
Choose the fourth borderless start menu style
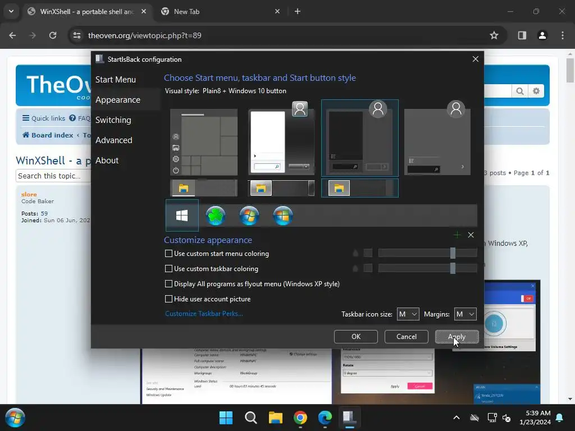[437, 139]
